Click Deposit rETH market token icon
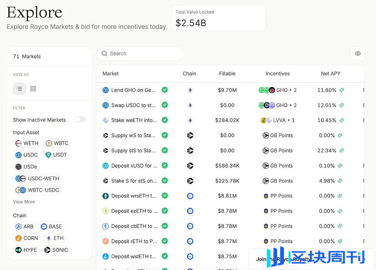376x270 pixels. click(106, 241)
